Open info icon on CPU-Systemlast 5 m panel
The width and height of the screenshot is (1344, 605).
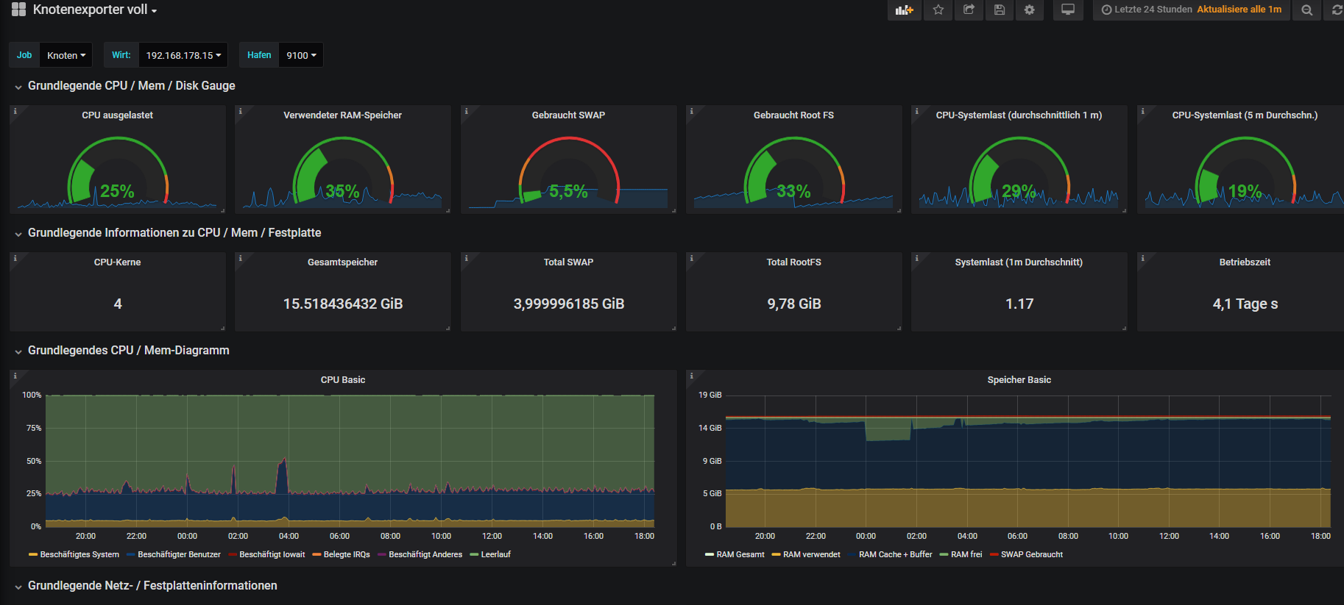coord(1142,111)
